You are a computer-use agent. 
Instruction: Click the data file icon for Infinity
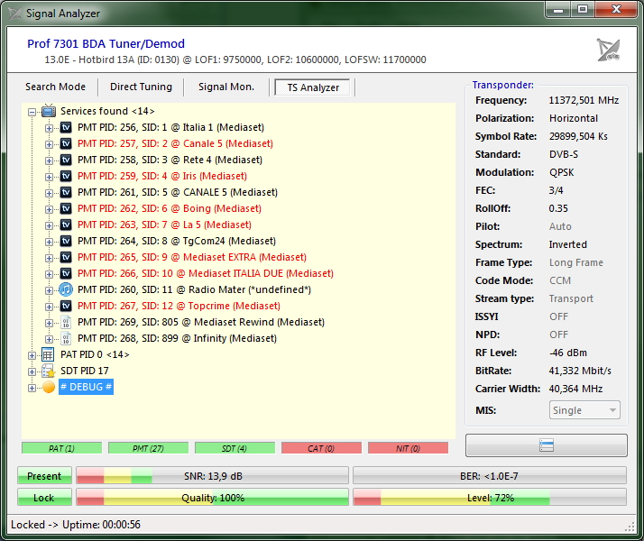(x=66, y=338)
